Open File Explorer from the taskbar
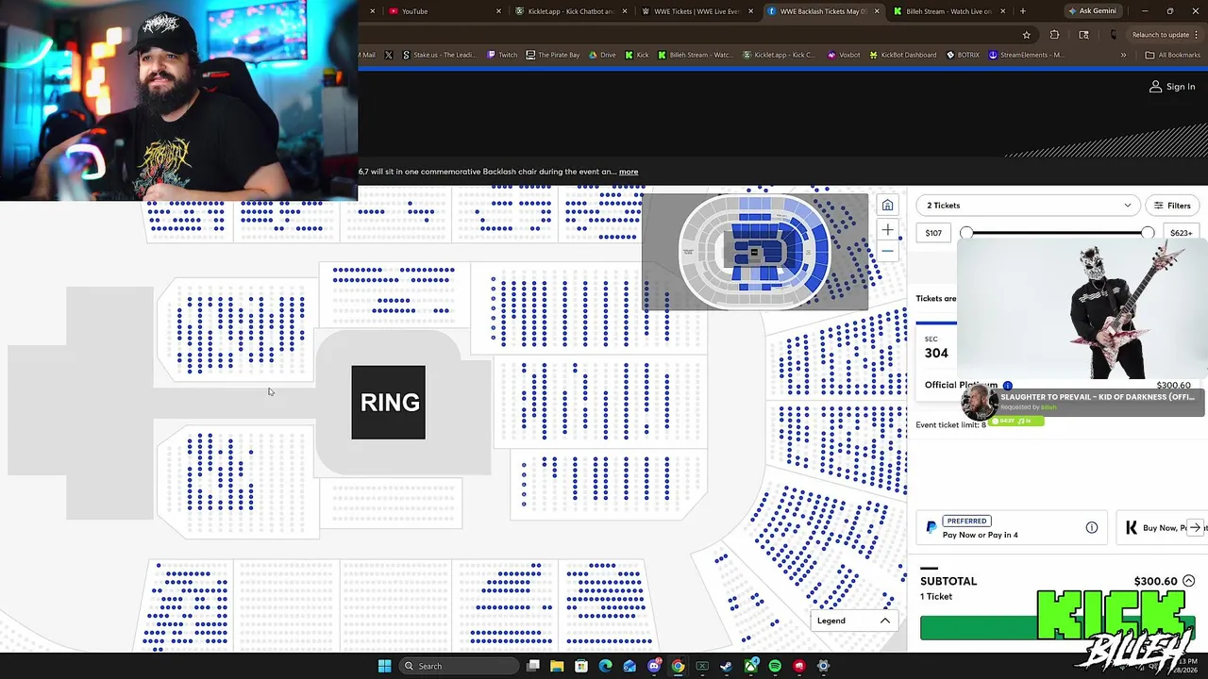Screen dimensions: 1208x679 point(557,666)
